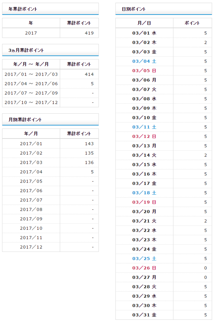Select monthly row 2017/04
This screenshot has height=324, width=216.
[50, 172]
